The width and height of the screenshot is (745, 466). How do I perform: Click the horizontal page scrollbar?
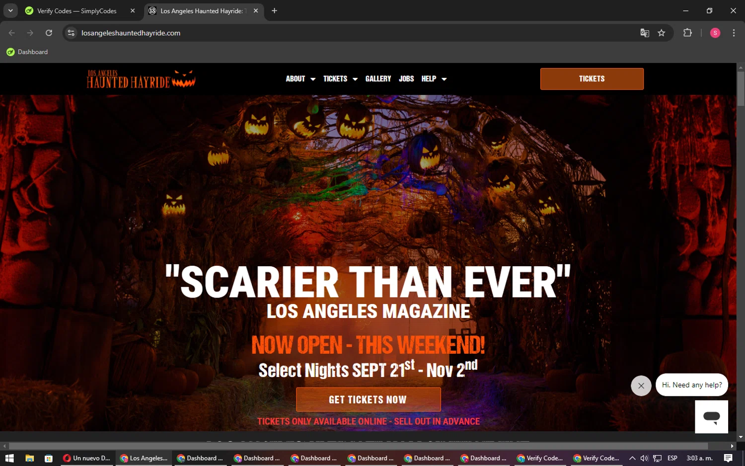(x=359, y=446)
